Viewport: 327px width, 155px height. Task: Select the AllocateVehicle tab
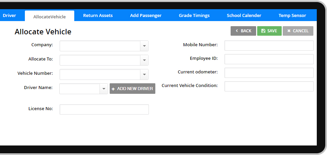(49, 16)
